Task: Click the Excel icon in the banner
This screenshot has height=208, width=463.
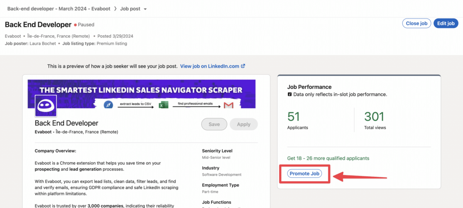Action: click(x=163, y=105)
